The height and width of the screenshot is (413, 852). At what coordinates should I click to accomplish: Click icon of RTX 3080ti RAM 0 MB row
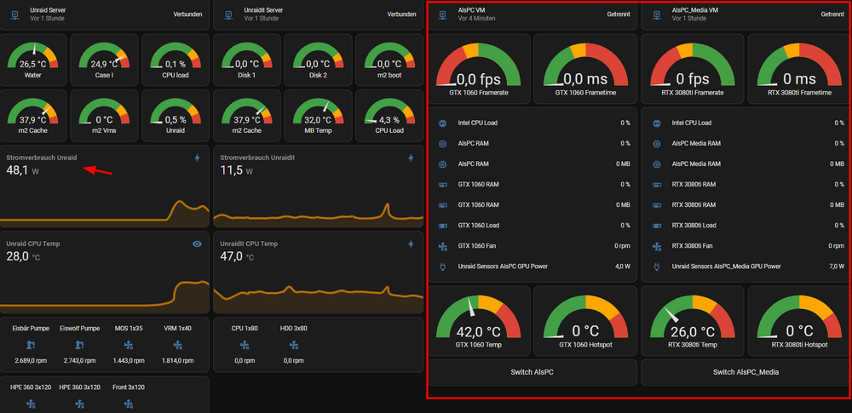pyautogui.click(x=656, y=205)
